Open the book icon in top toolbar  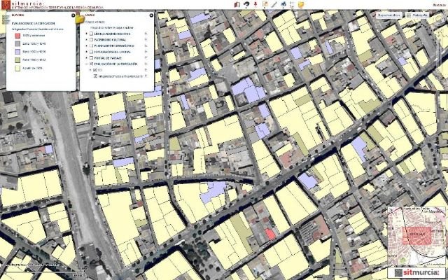(237, 4)
